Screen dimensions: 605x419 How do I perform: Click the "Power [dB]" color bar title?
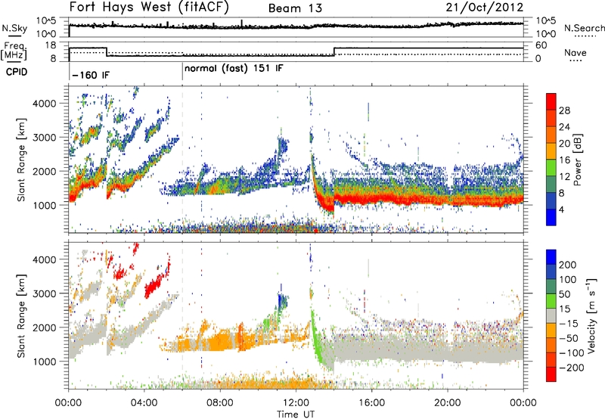[577, 160]
